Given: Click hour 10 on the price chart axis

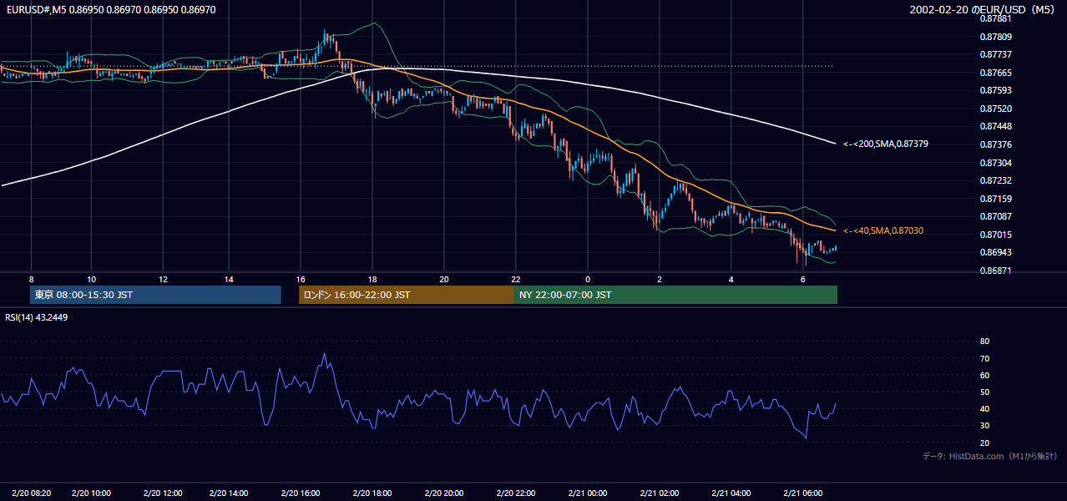Looking at the screenshot, I should pyautogui.click(x=91, y=279).
